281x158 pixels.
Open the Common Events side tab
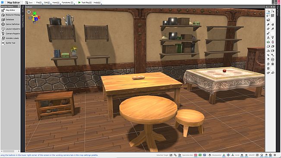point(23,21)
